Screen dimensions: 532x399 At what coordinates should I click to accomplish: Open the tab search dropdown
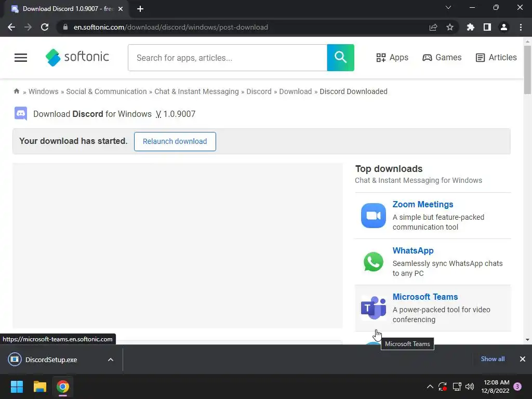tap(448, 7)
